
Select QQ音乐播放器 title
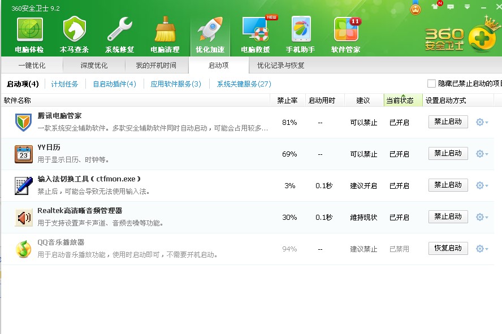(61, 242)
